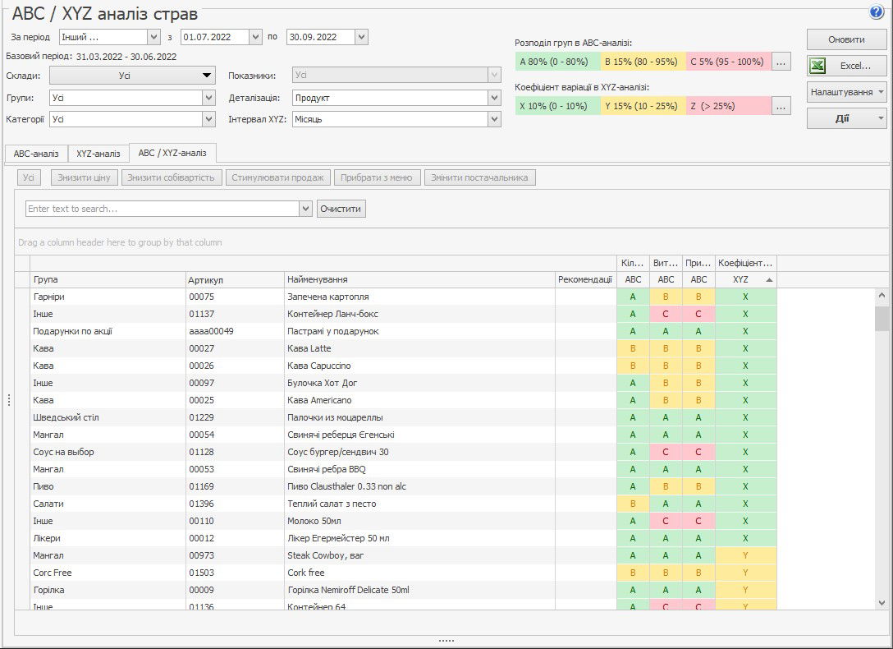Expand the Деталізація dropdown
This screenshot has width=893, height=649.
(x=494, y=98)
